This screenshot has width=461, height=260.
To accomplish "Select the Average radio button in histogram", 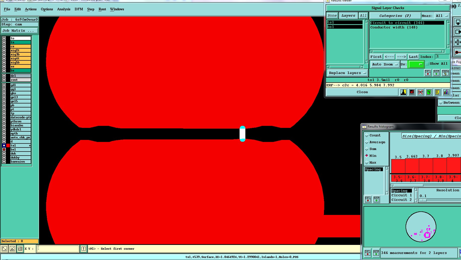I will tap(367, 142).
